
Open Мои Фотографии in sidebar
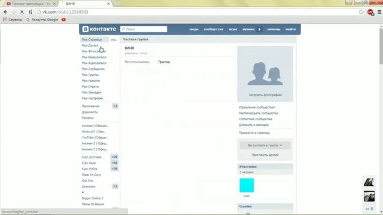coord(93,51)
